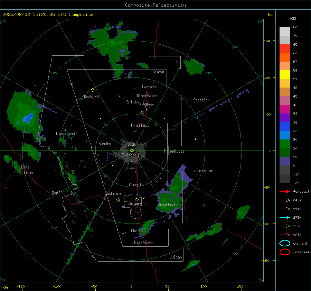The height and width of the screenshot is (291, 311).
Task: Click the Okotoks label
Action: click(138, 230)
